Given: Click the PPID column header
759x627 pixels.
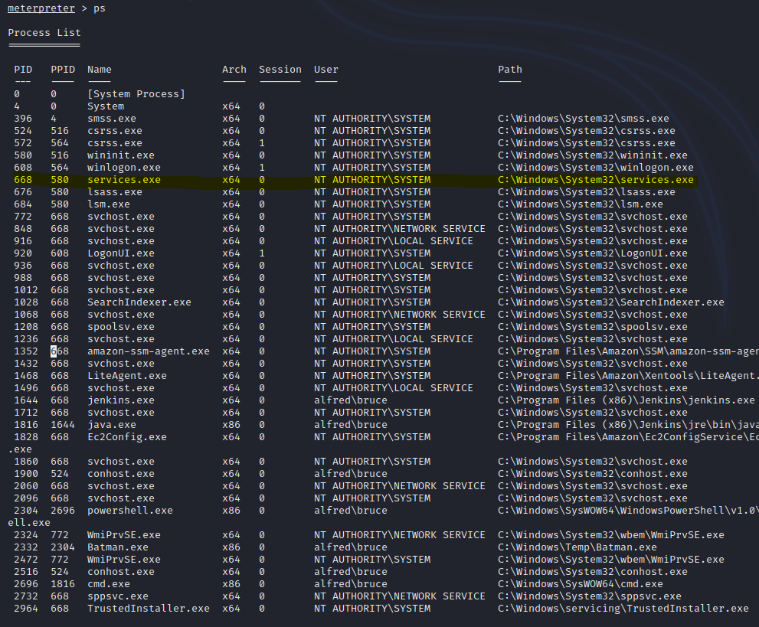Looking at the screenshot, I should (63, 70).
